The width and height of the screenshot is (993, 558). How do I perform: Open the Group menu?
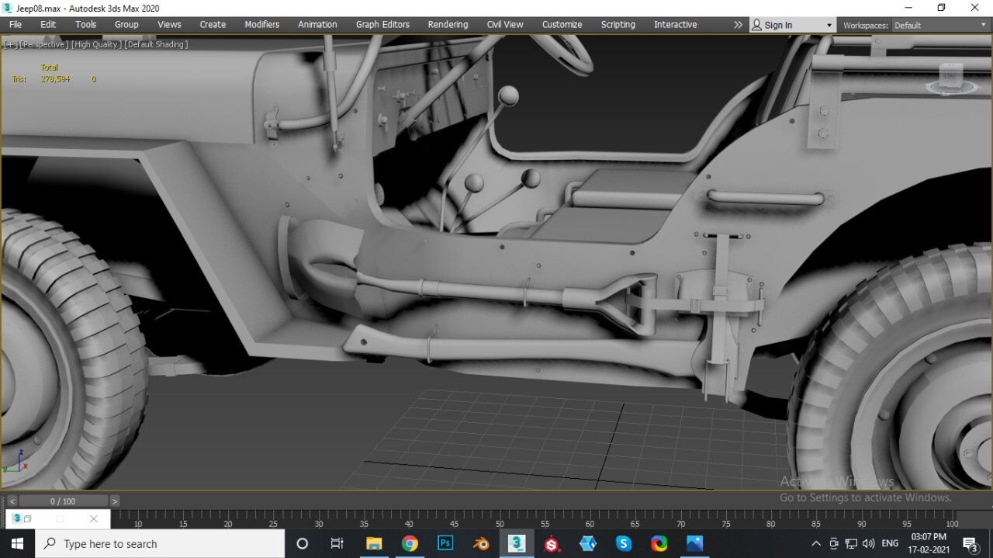coord(126,25)
